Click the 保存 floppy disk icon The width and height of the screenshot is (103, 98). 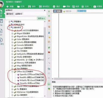(x=30, y=7)
